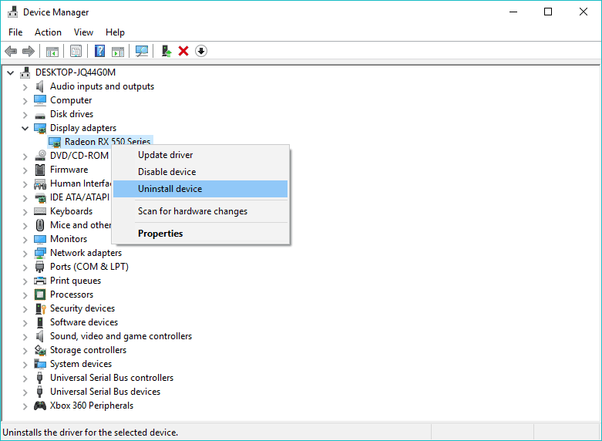Click the Radeon RX 550 Series device icon
602x441 pixels.
tap(55, 142)
